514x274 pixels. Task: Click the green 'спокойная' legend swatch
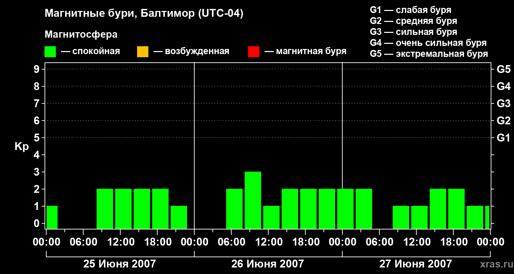click(x=50, y=52)
